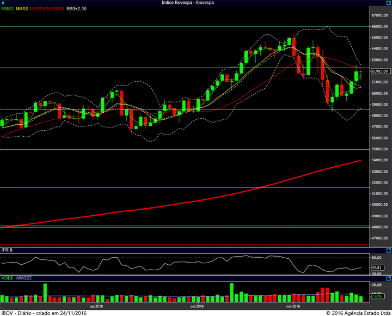Click the 80,00 IFR axis label
Image resolution: width=392 pixels, height=316 pixels.
[x=377, y=258]
